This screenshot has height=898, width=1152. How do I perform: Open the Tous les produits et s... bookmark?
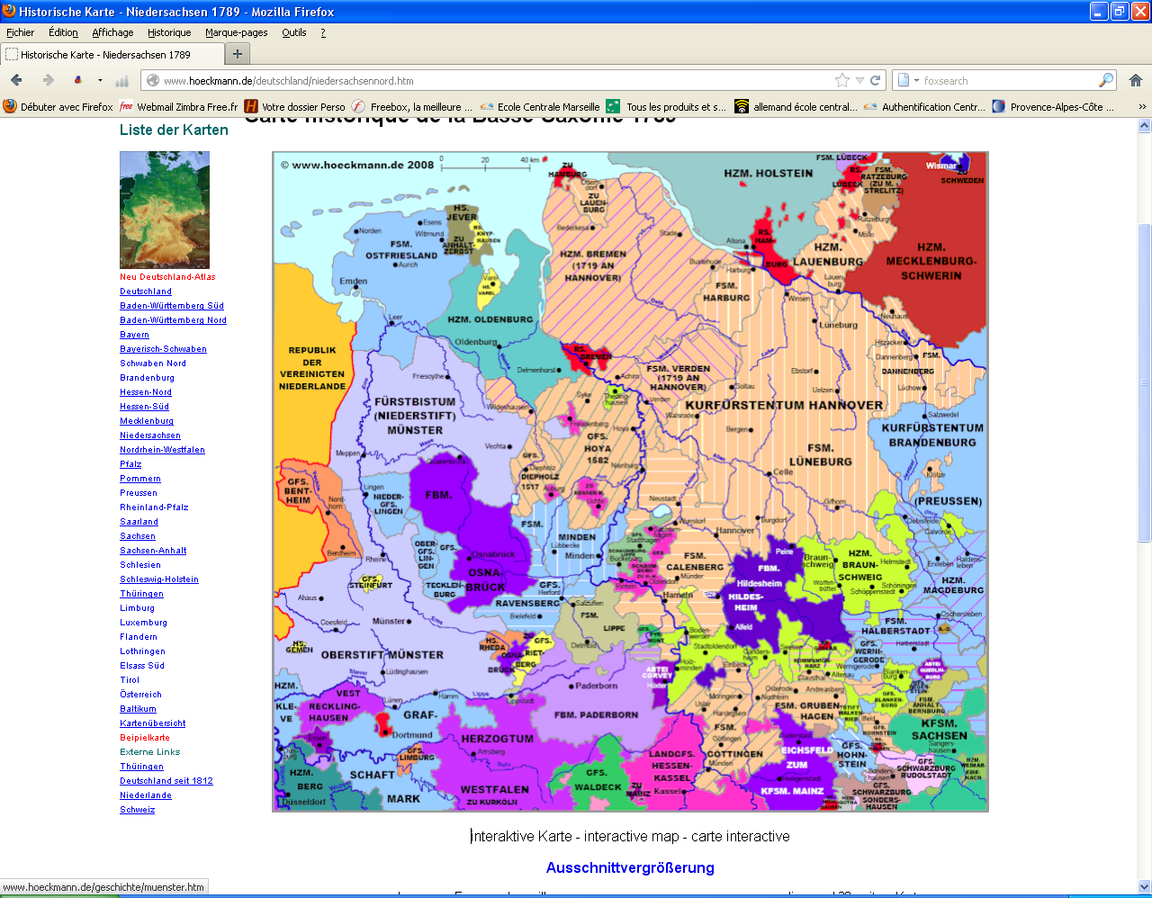click(x=667, y=106)
